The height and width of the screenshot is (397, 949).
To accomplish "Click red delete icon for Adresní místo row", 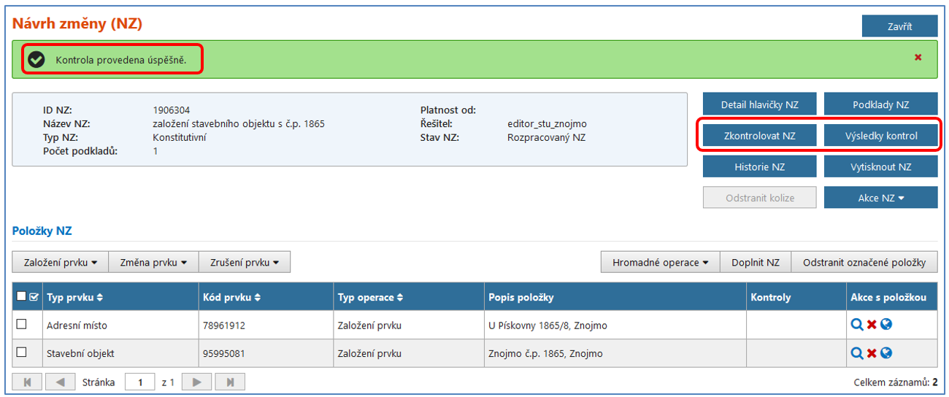I will [x=872, y=325].
